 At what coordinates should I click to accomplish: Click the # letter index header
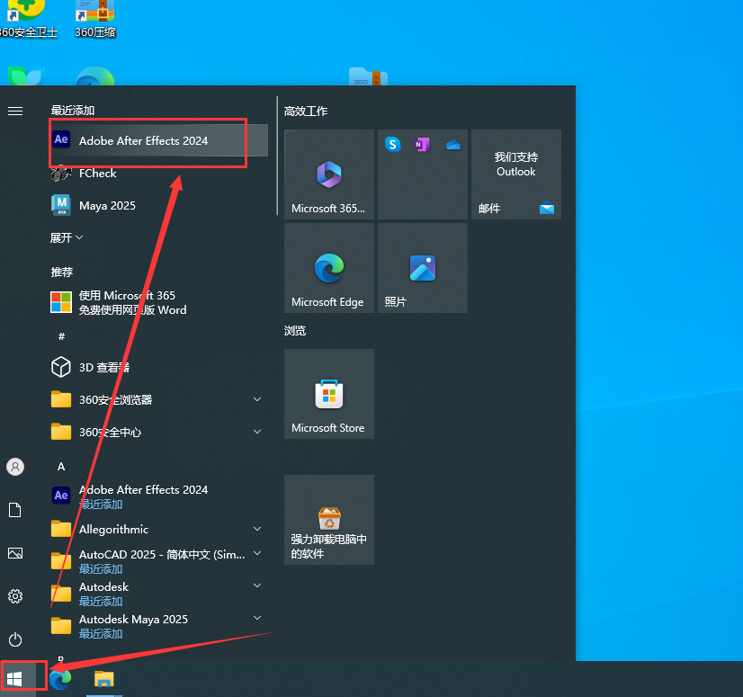pos(61,336)
